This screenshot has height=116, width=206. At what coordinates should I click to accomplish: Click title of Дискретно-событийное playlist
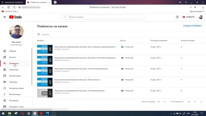click(86, 58)
